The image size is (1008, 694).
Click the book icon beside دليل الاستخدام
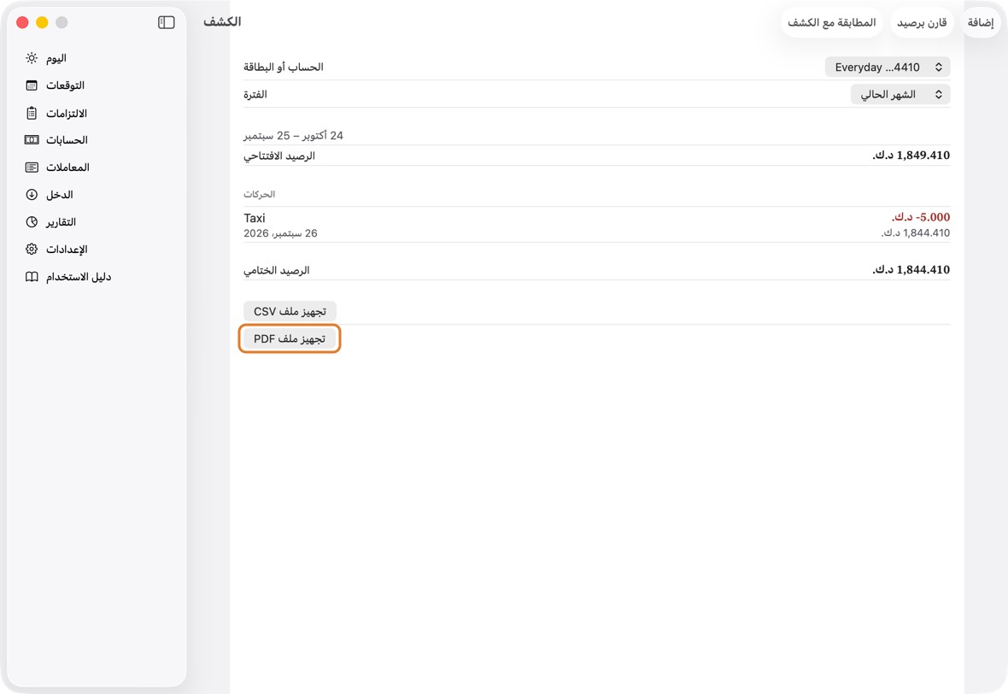click(32, 277)
